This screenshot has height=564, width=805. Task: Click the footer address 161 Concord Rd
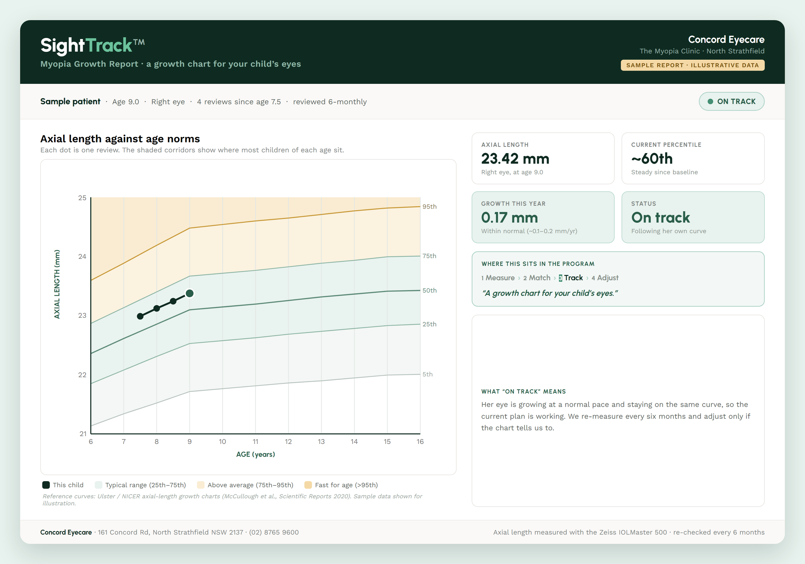pos(170,532)
